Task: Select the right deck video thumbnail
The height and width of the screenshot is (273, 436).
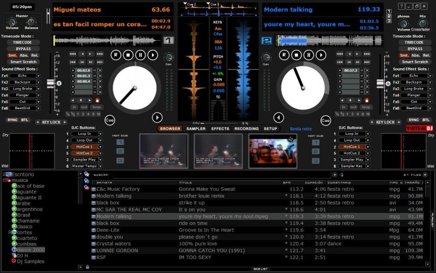Action: [x=273, y=151]
